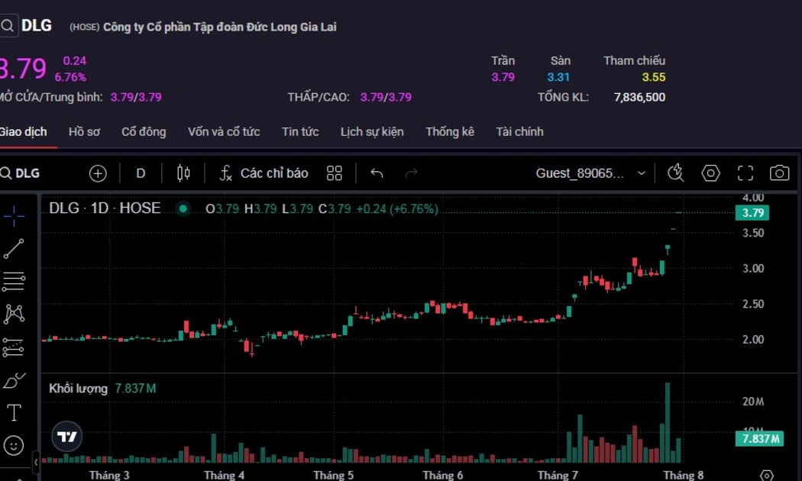Select the crosshair cursor tool
Viewport: 802px width, 481px height.
[x=14, y=216]
